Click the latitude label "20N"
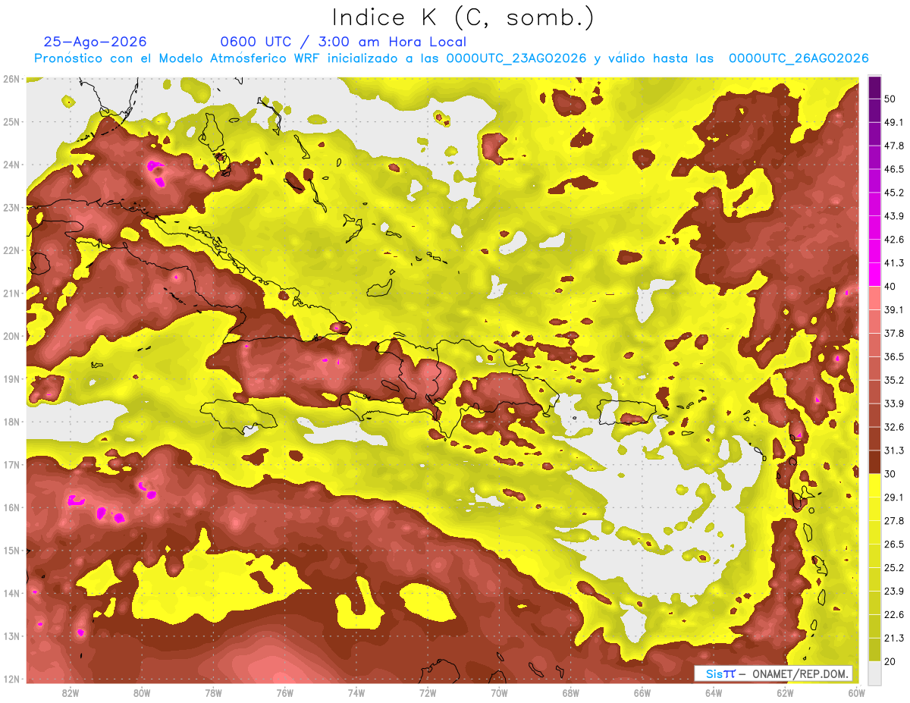 tap(11, 336)
